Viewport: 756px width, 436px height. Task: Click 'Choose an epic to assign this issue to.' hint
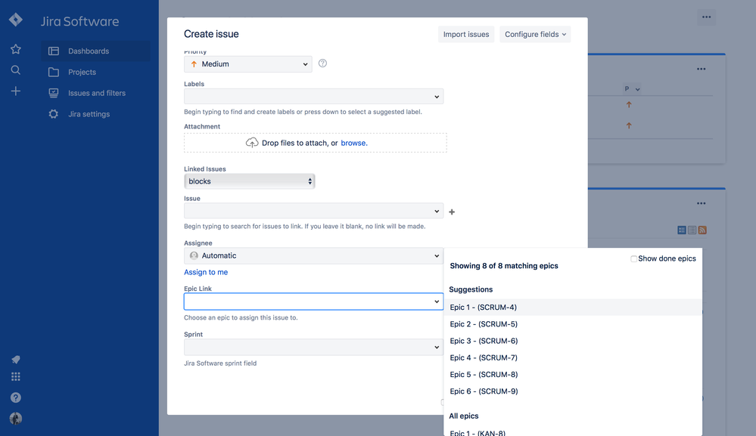241,317
